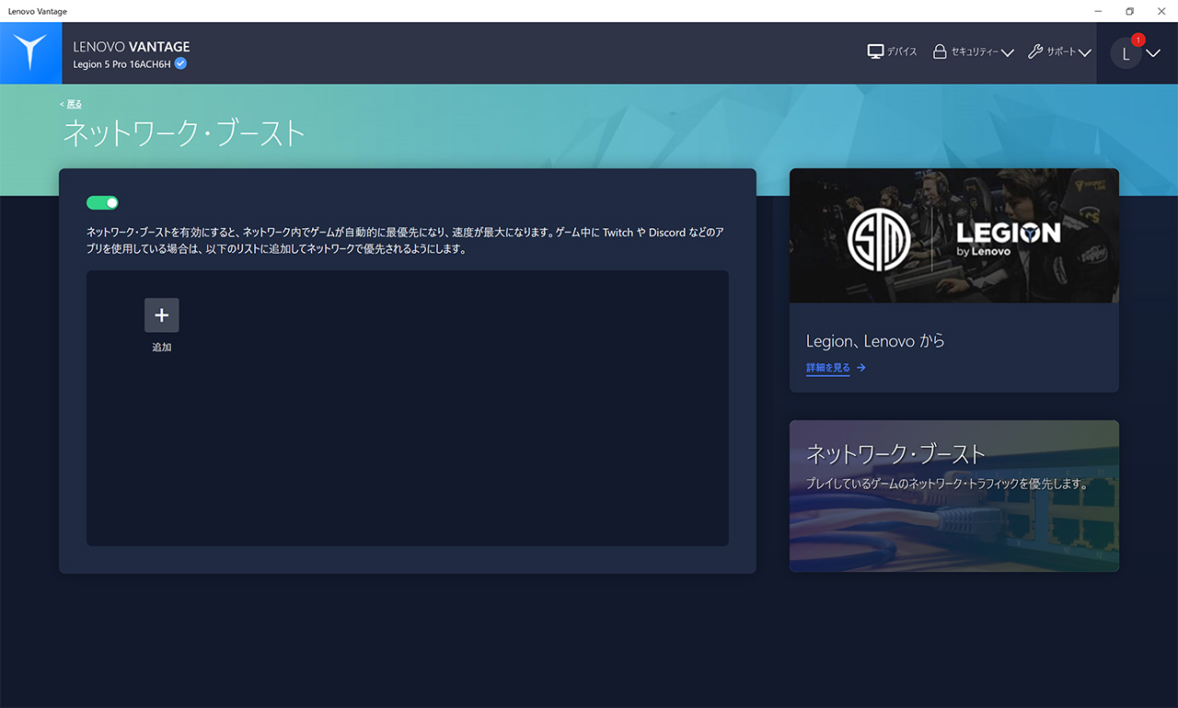Open the デバイス menu
Viewport: 1178px width, 708px height.
893,52
